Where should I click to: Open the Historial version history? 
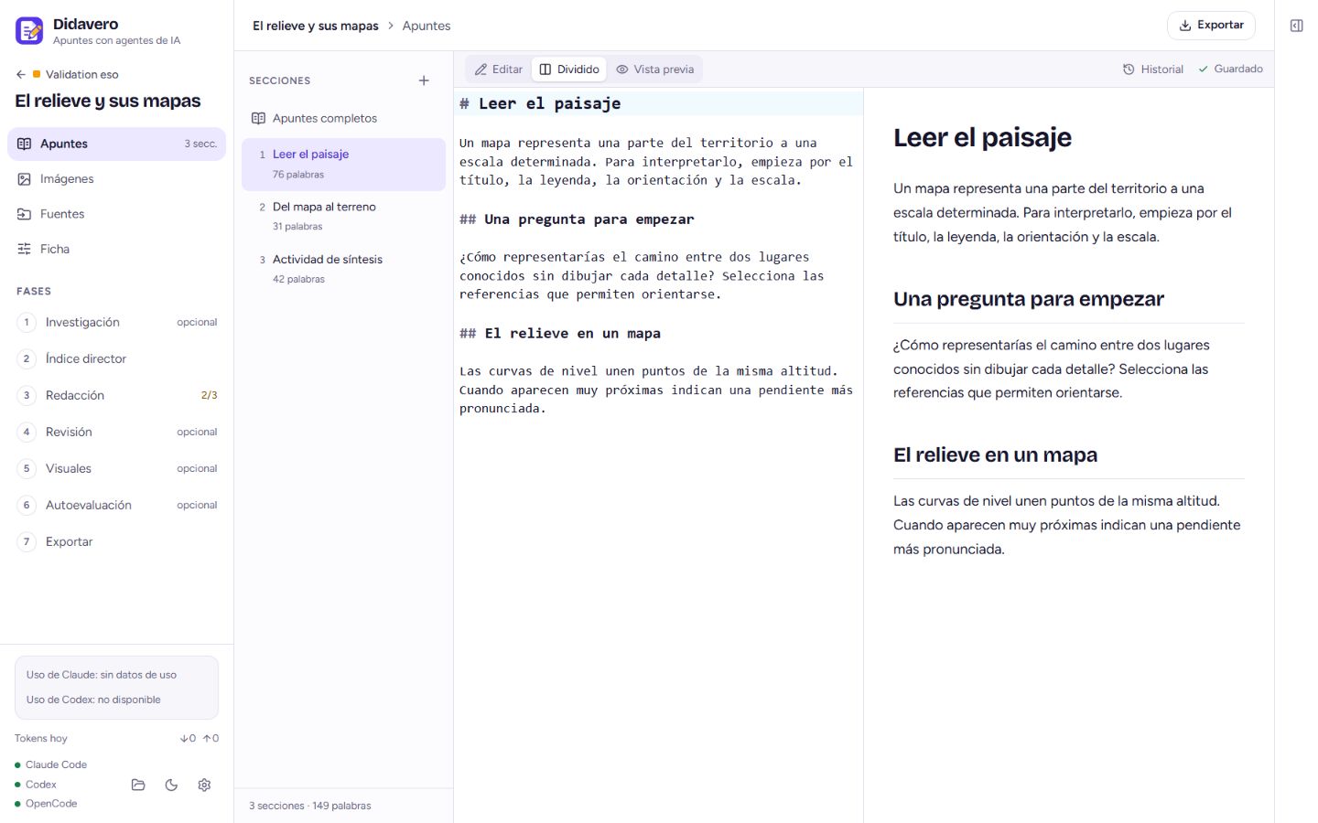coord(1153,69)
